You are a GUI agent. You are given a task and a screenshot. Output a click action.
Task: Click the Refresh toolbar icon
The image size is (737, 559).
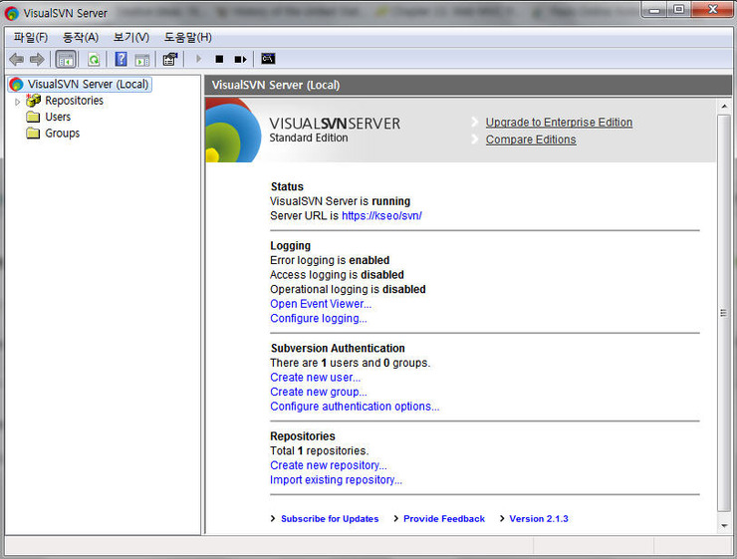point(94,60)
